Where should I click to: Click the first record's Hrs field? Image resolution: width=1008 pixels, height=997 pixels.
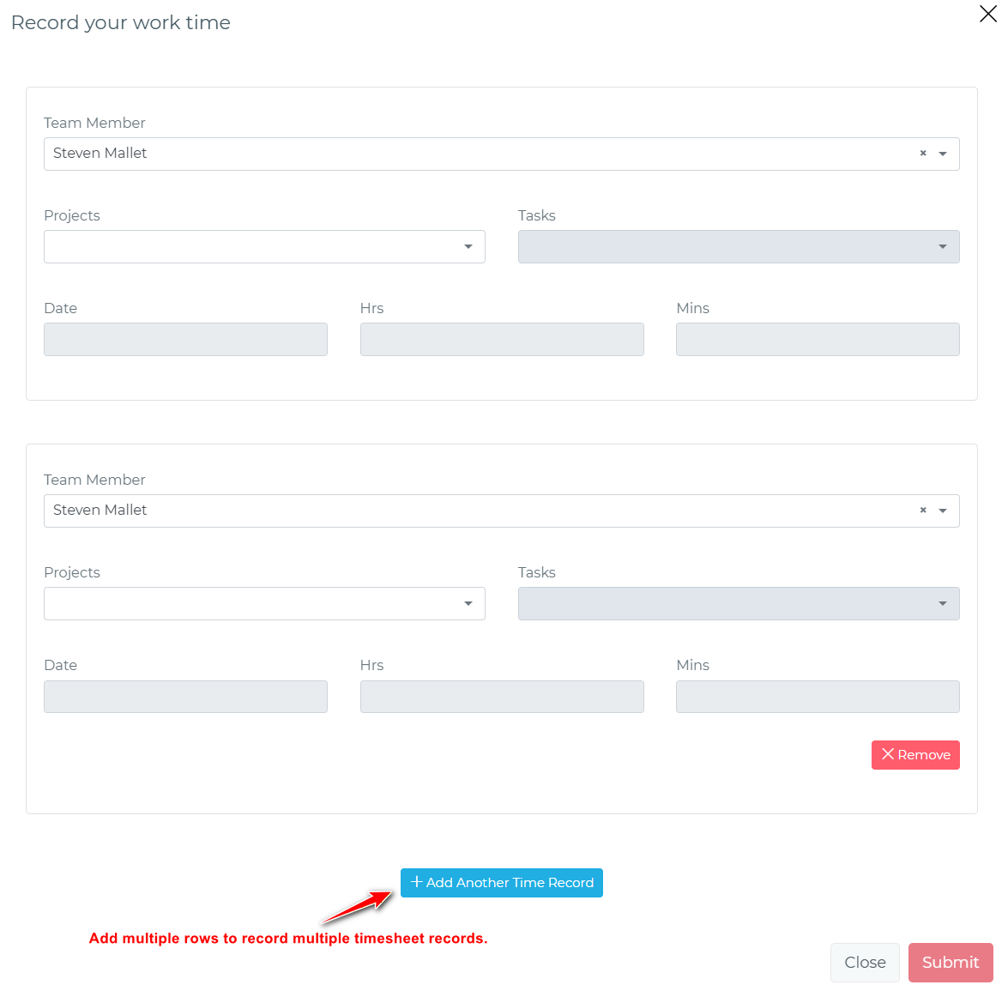point(502,340)
